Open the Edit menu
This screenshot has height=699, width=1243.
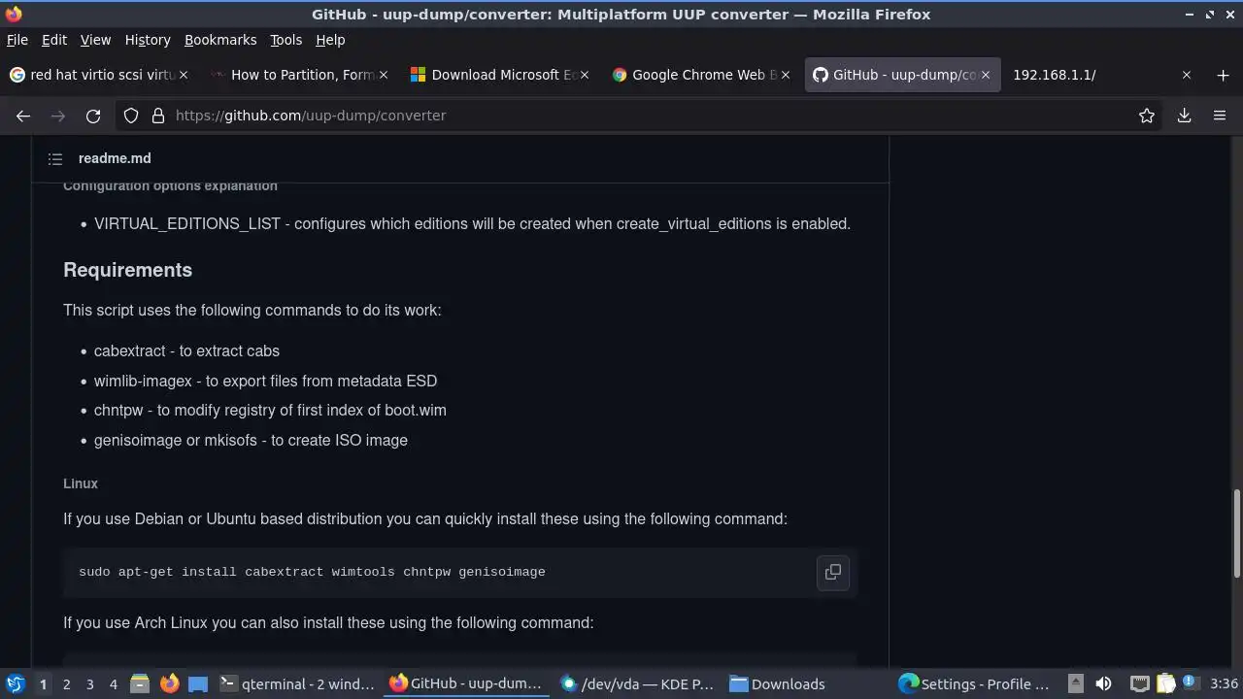[53, 40]
